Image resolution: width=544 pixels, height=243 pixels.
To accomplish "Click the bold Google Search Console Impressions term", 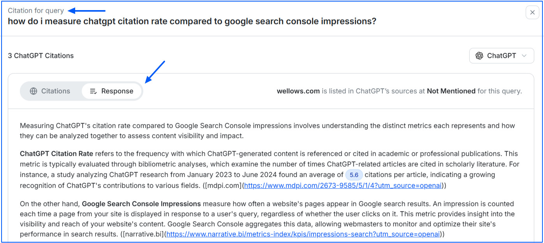I will tap(141, 204).
